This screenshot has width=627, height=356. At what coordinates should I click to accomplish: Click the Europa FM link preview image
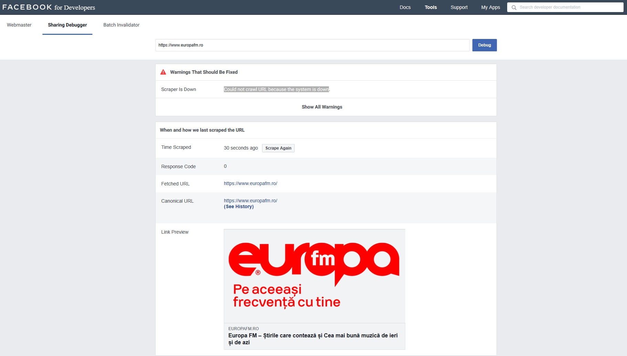click(314, 276)
